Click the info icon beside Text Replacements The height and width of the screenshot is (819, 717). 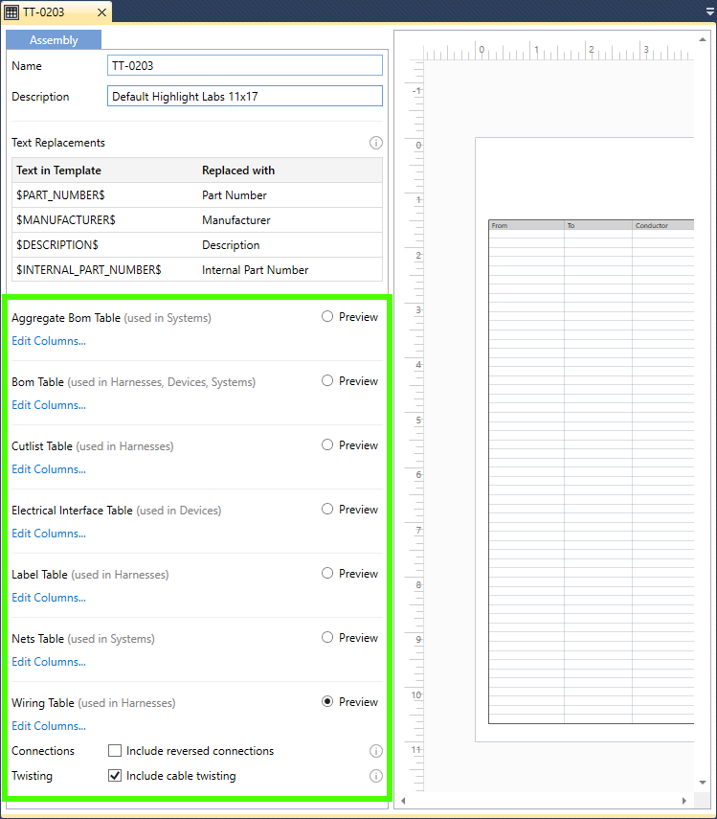(x=375, y=143)
